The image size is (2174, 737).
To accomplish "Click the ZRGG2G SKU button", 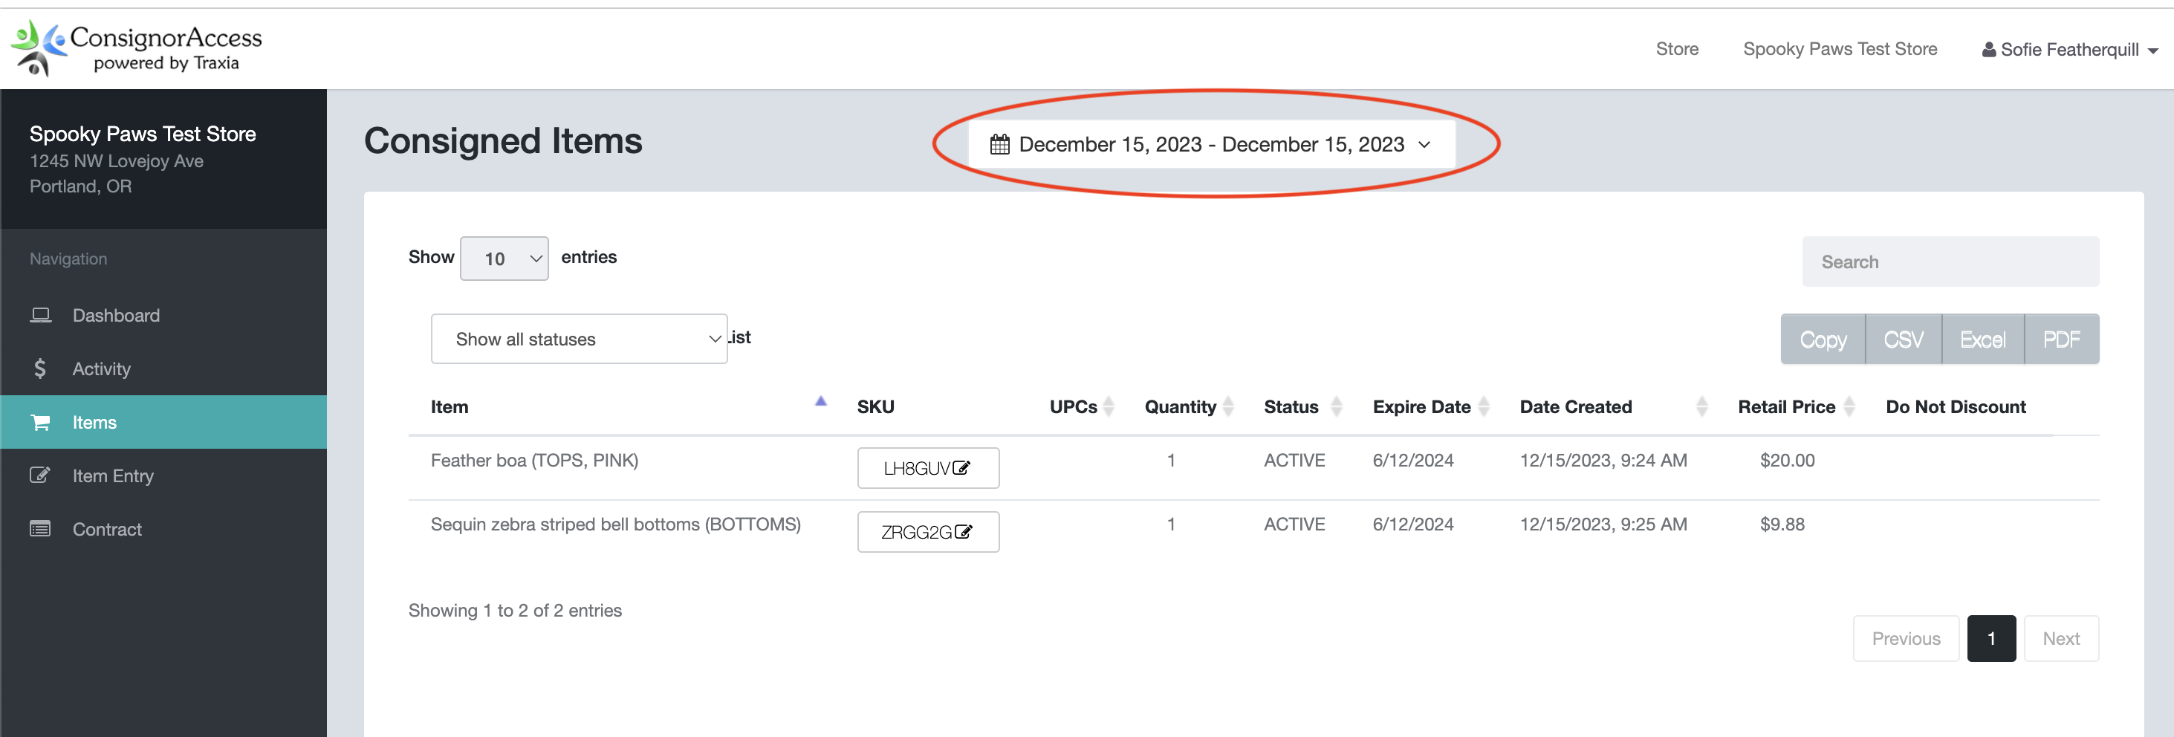I will click(x=927, y=532).
